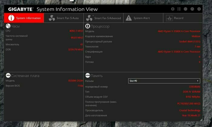The image size is (212, 127).
Task: Click serial number 228586A6
Action: pyautogui.click(x=194, y=87)
